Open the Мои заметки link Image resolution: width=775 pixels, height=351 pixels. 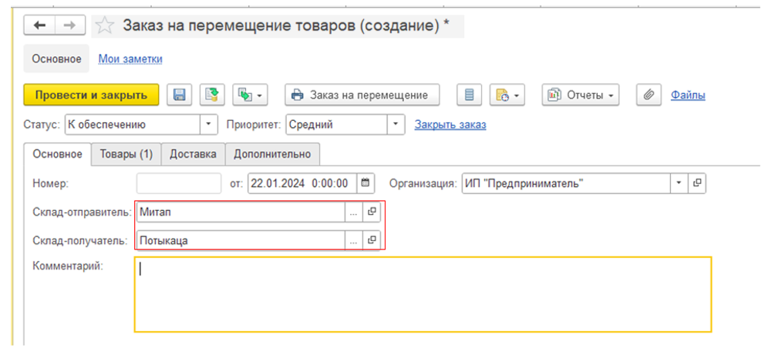(x=130, y=58)
